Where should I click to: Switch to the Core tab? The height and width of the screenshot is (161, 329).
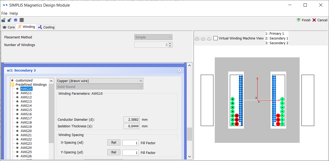tap(9, 27)
